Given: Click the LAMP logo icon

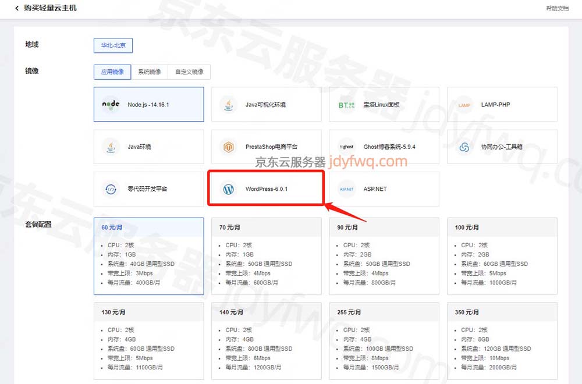Looking at the screenshot, I should [x=464, y=105].
